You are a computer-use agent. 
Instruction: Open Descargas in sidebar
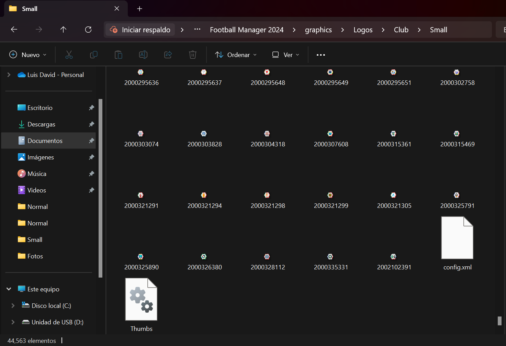(41, 124)
